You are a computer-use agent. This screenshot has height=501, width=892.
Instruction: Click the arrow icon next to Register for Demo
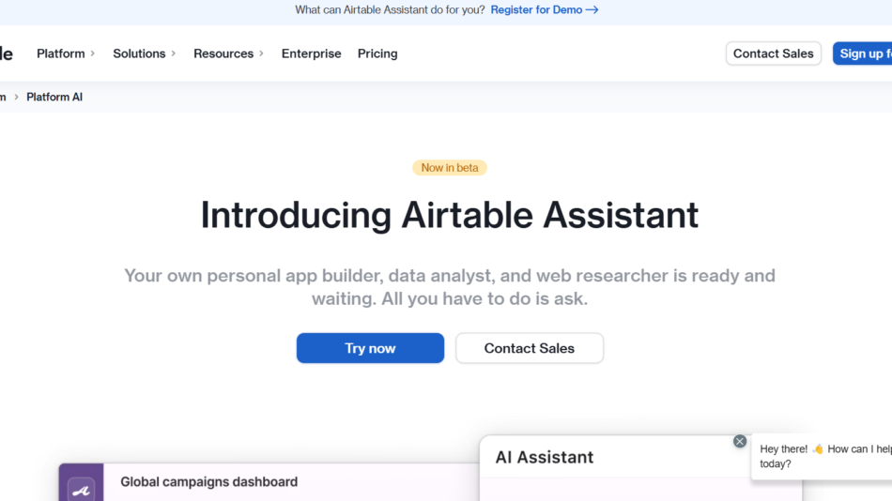(x=592, y=9)
